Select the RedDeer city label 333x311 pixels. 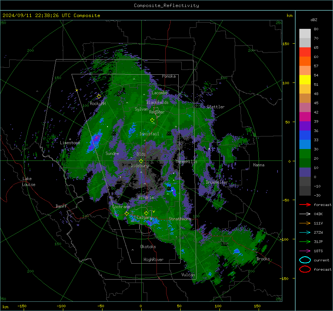[157, 112]
